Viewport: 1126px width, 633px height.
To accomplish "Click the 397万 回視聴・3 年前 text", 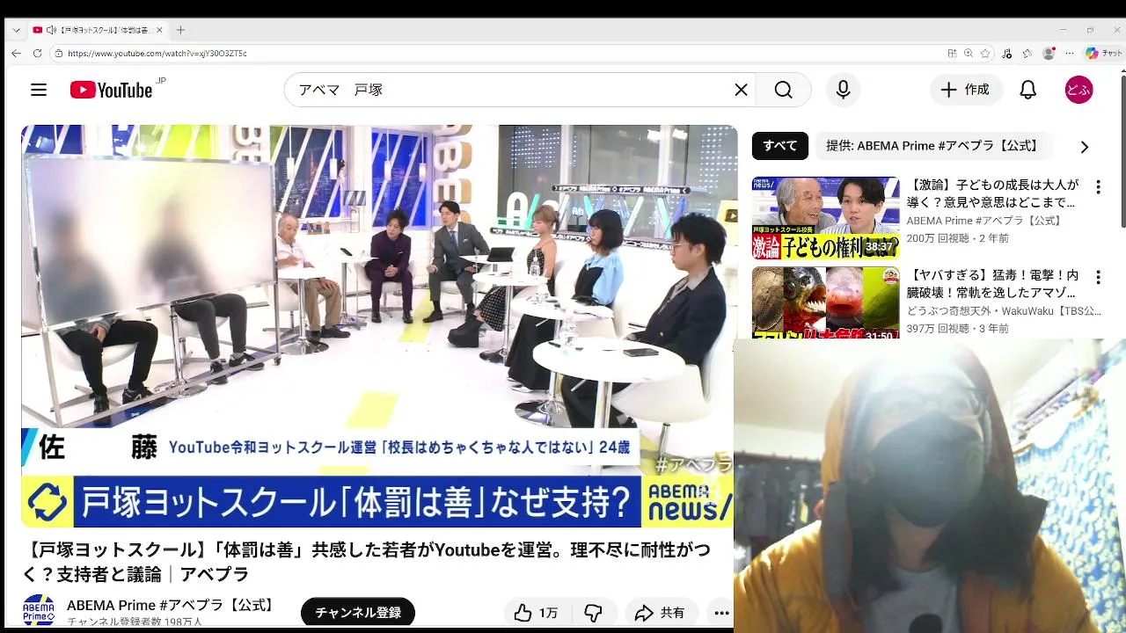I will [x=958, y=329].
